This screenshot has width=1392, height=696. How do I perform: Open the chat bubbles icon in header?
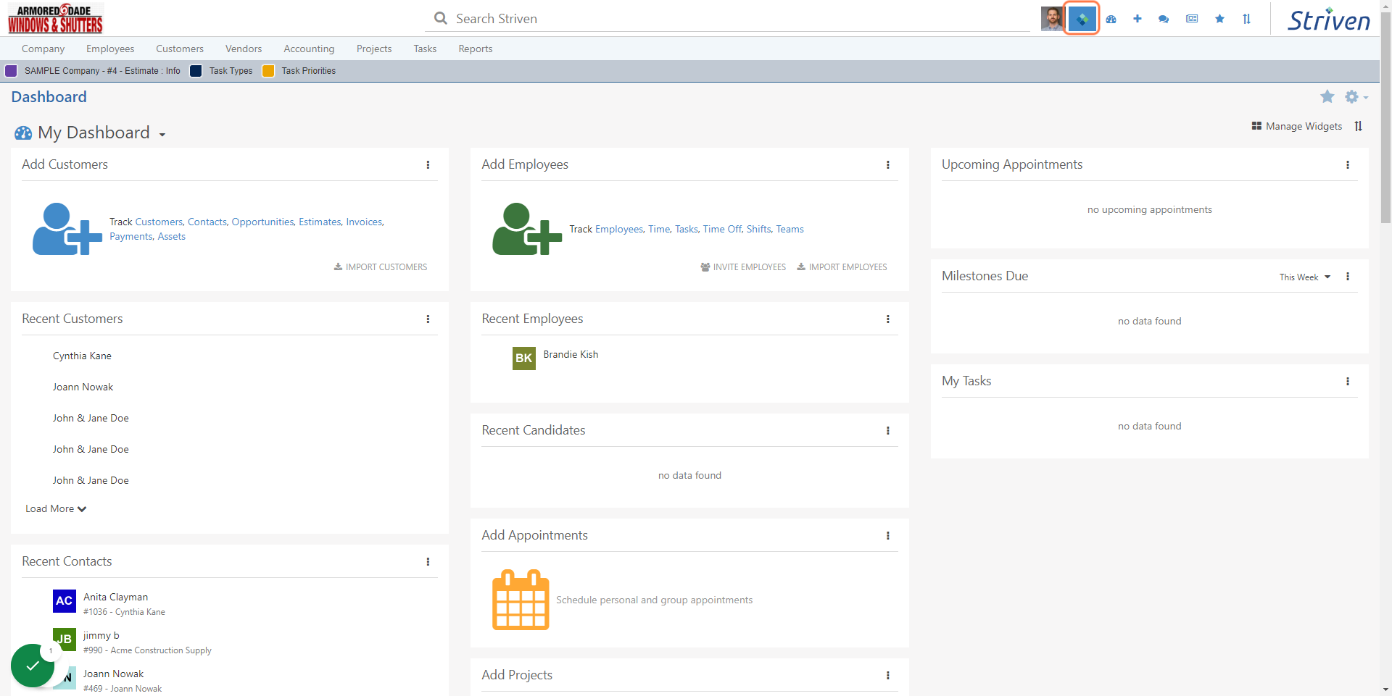coord(1164,19)
